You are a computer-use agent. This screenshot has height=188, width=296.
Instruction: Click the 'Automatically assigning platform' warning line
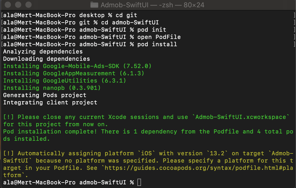point(148,153)
